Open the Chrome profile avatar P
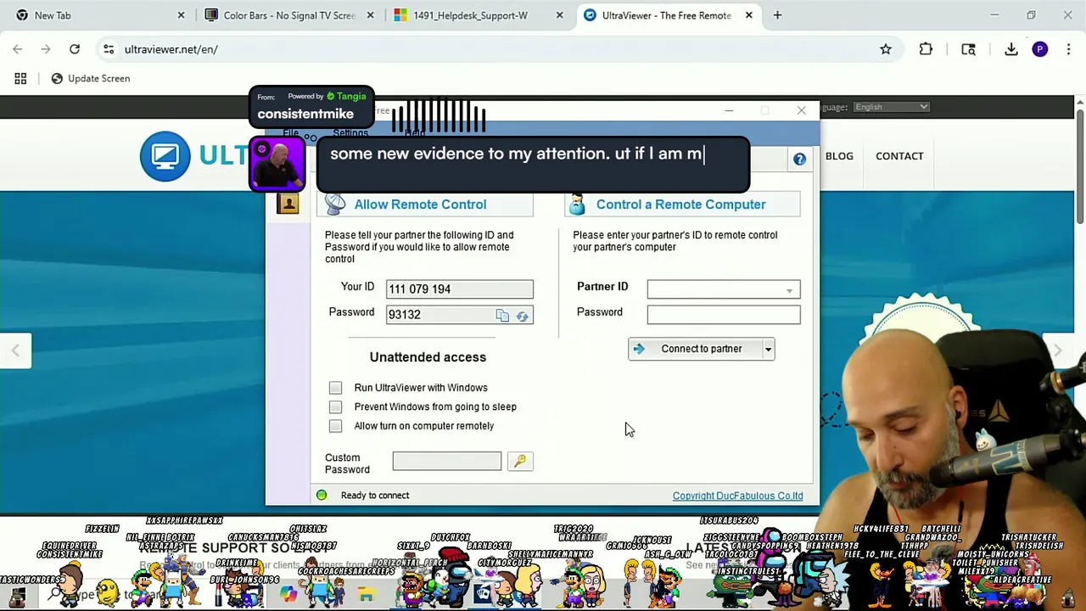Image resolution: width=1086 pixels, height=611 pixels. click(1040, 49)
